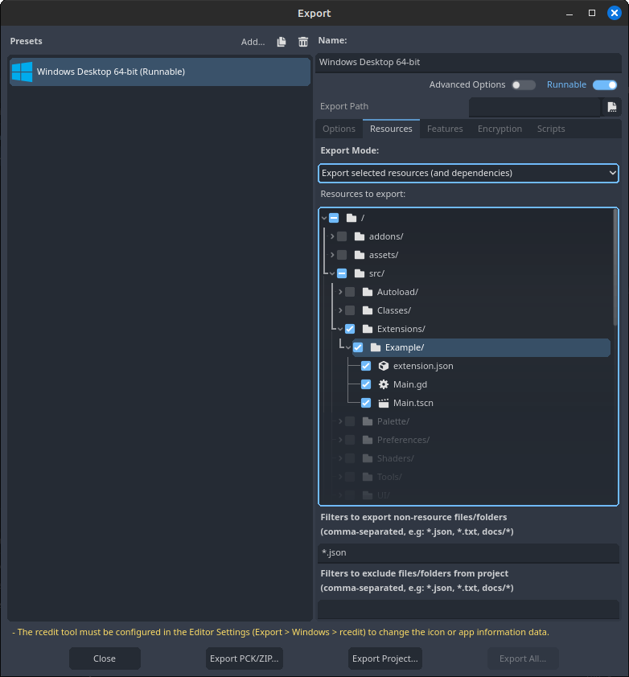Uncheck the Extensions folder checkbox
This screenshot has width=629, height=677.
click(350, 330)
